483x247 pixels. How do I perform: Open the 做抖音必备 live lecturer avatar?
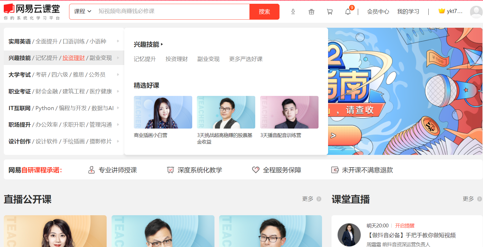tap(349, 235)
